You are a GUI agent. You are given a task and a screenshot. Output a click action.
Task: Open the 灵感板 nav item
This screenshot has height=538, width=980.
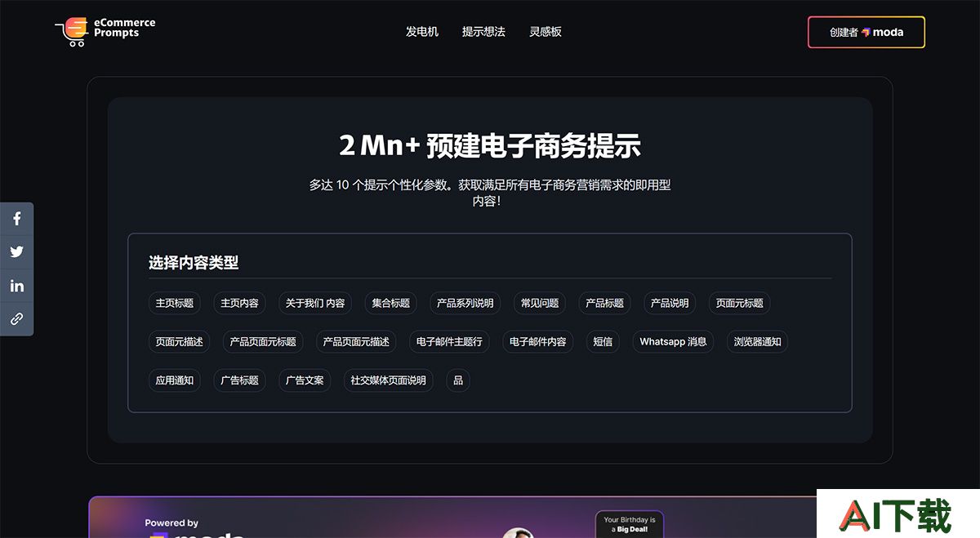[545, 32]
